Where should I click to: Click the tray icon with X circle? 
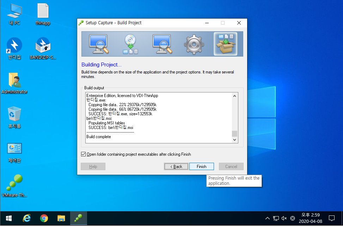point(293,218)
